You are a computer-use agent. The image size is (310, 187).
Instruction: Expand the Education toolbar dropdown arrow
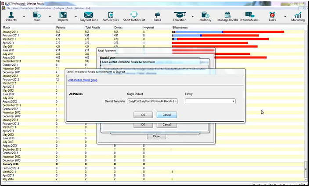click(x=193, y=17)
